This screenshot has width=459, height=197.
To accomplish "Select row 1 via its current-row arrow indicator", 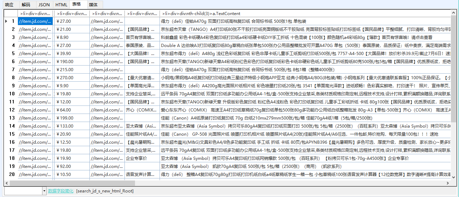I will point(7,21).
